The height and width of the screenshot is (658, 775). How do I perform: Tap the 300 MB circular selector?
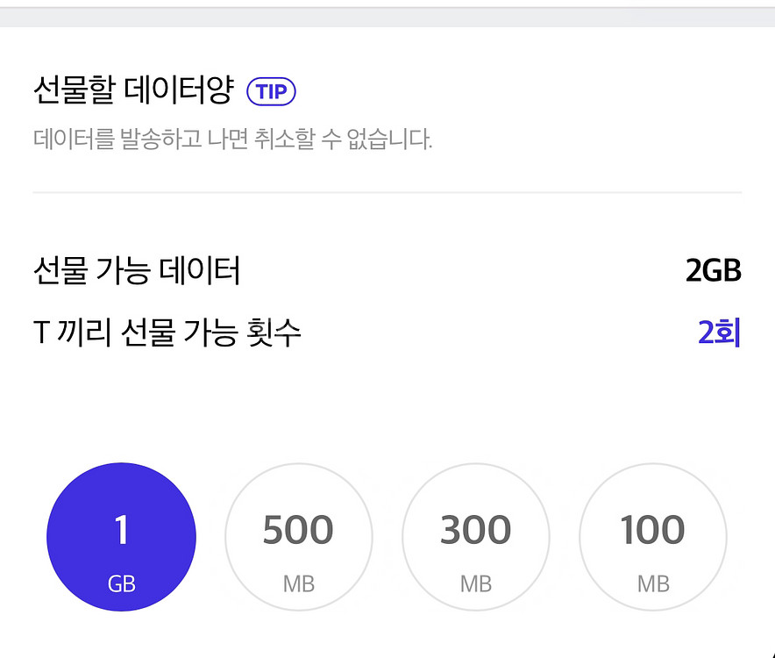point(476,537)
